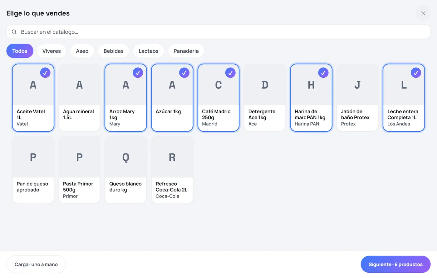Choose the Refresco Coca-Cola 2L card

pyautogui.click(x=172, y=170)
